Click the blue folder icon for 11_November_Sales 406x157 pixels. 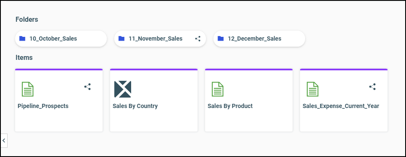[121, 39]
